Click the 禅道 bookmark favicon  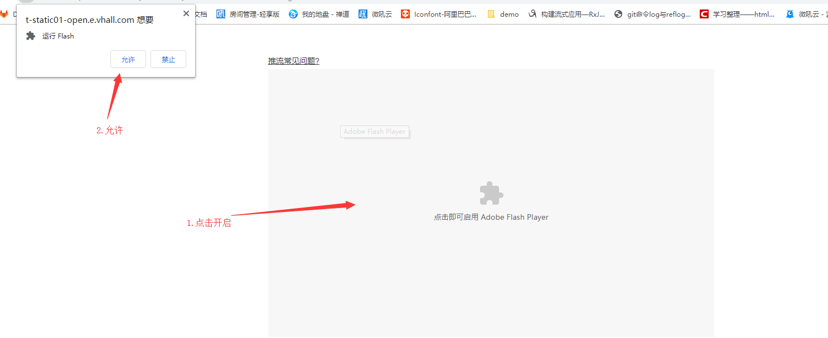(x=293, y=14)
